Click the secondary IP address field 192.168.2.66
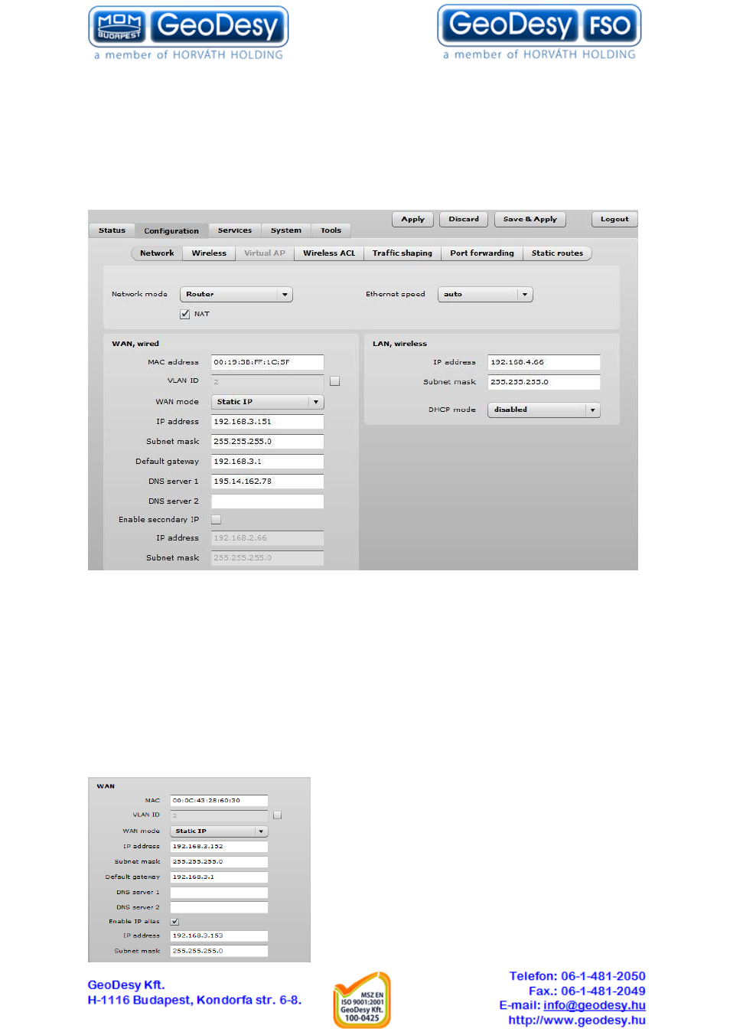Screen dimensions: 730x1032 click(x=267, y=538)
